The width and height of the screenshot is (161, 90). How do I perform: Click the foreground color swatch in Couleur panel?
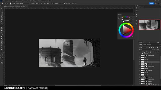point(119,18)
